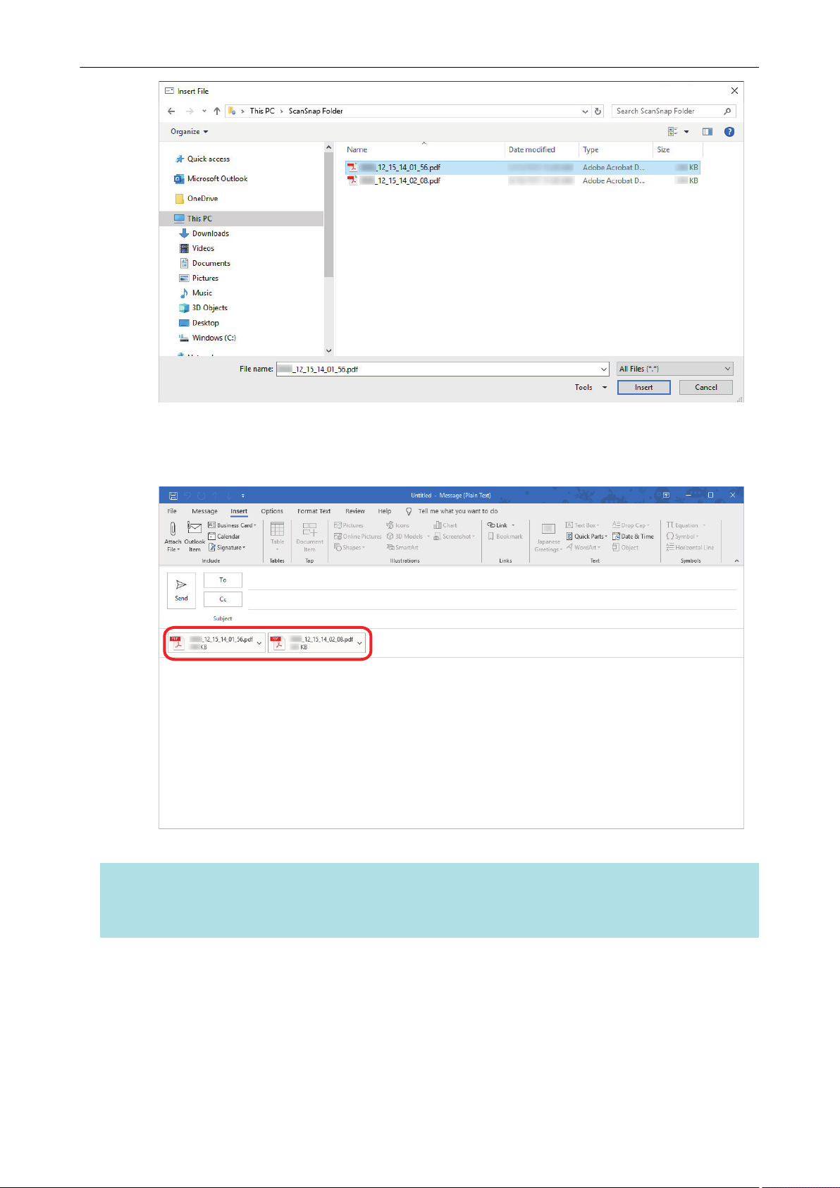Collapse the Outlook ribbon
840x1188 pixels.
(x=736, y=561)
